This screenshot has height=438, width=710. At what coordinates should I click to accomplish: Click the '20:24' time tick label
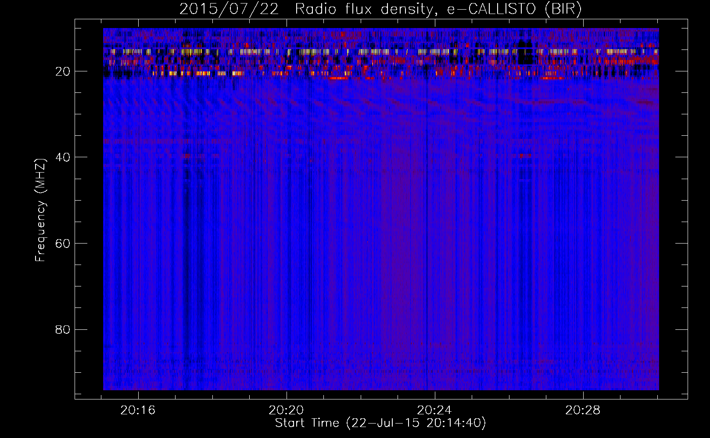click(434, 410)
